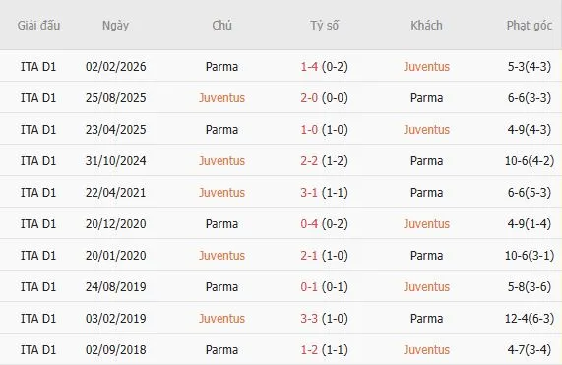The image size is (562, 365).
Task: Open the 2-2 score on 31/10/2024
Action: point(309,161)
